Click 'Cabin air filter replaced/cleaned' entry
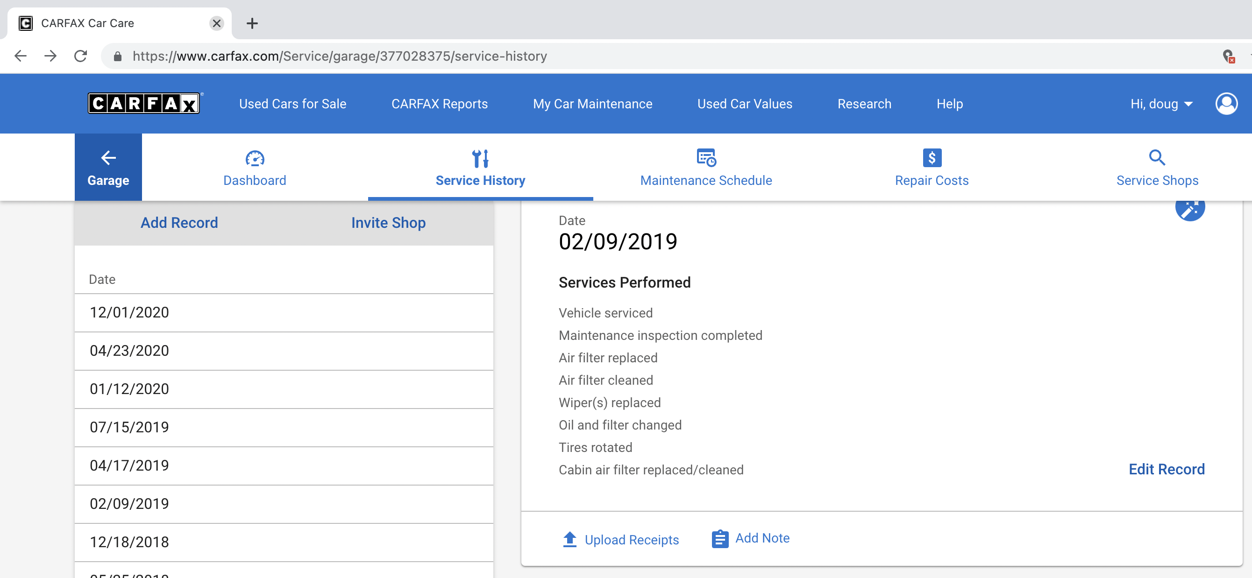This screenshot has height=578, width=1252. pos(651,470)
